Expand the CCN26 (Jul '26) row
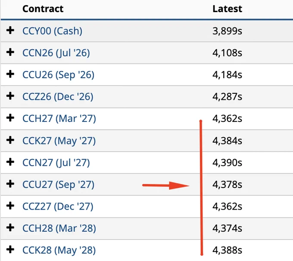 point(10,52)
